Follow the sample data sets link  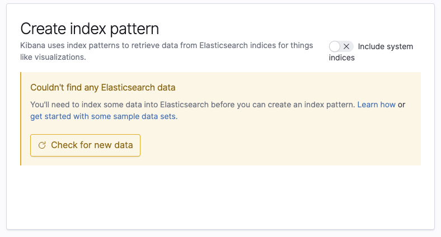pos(104,116)
